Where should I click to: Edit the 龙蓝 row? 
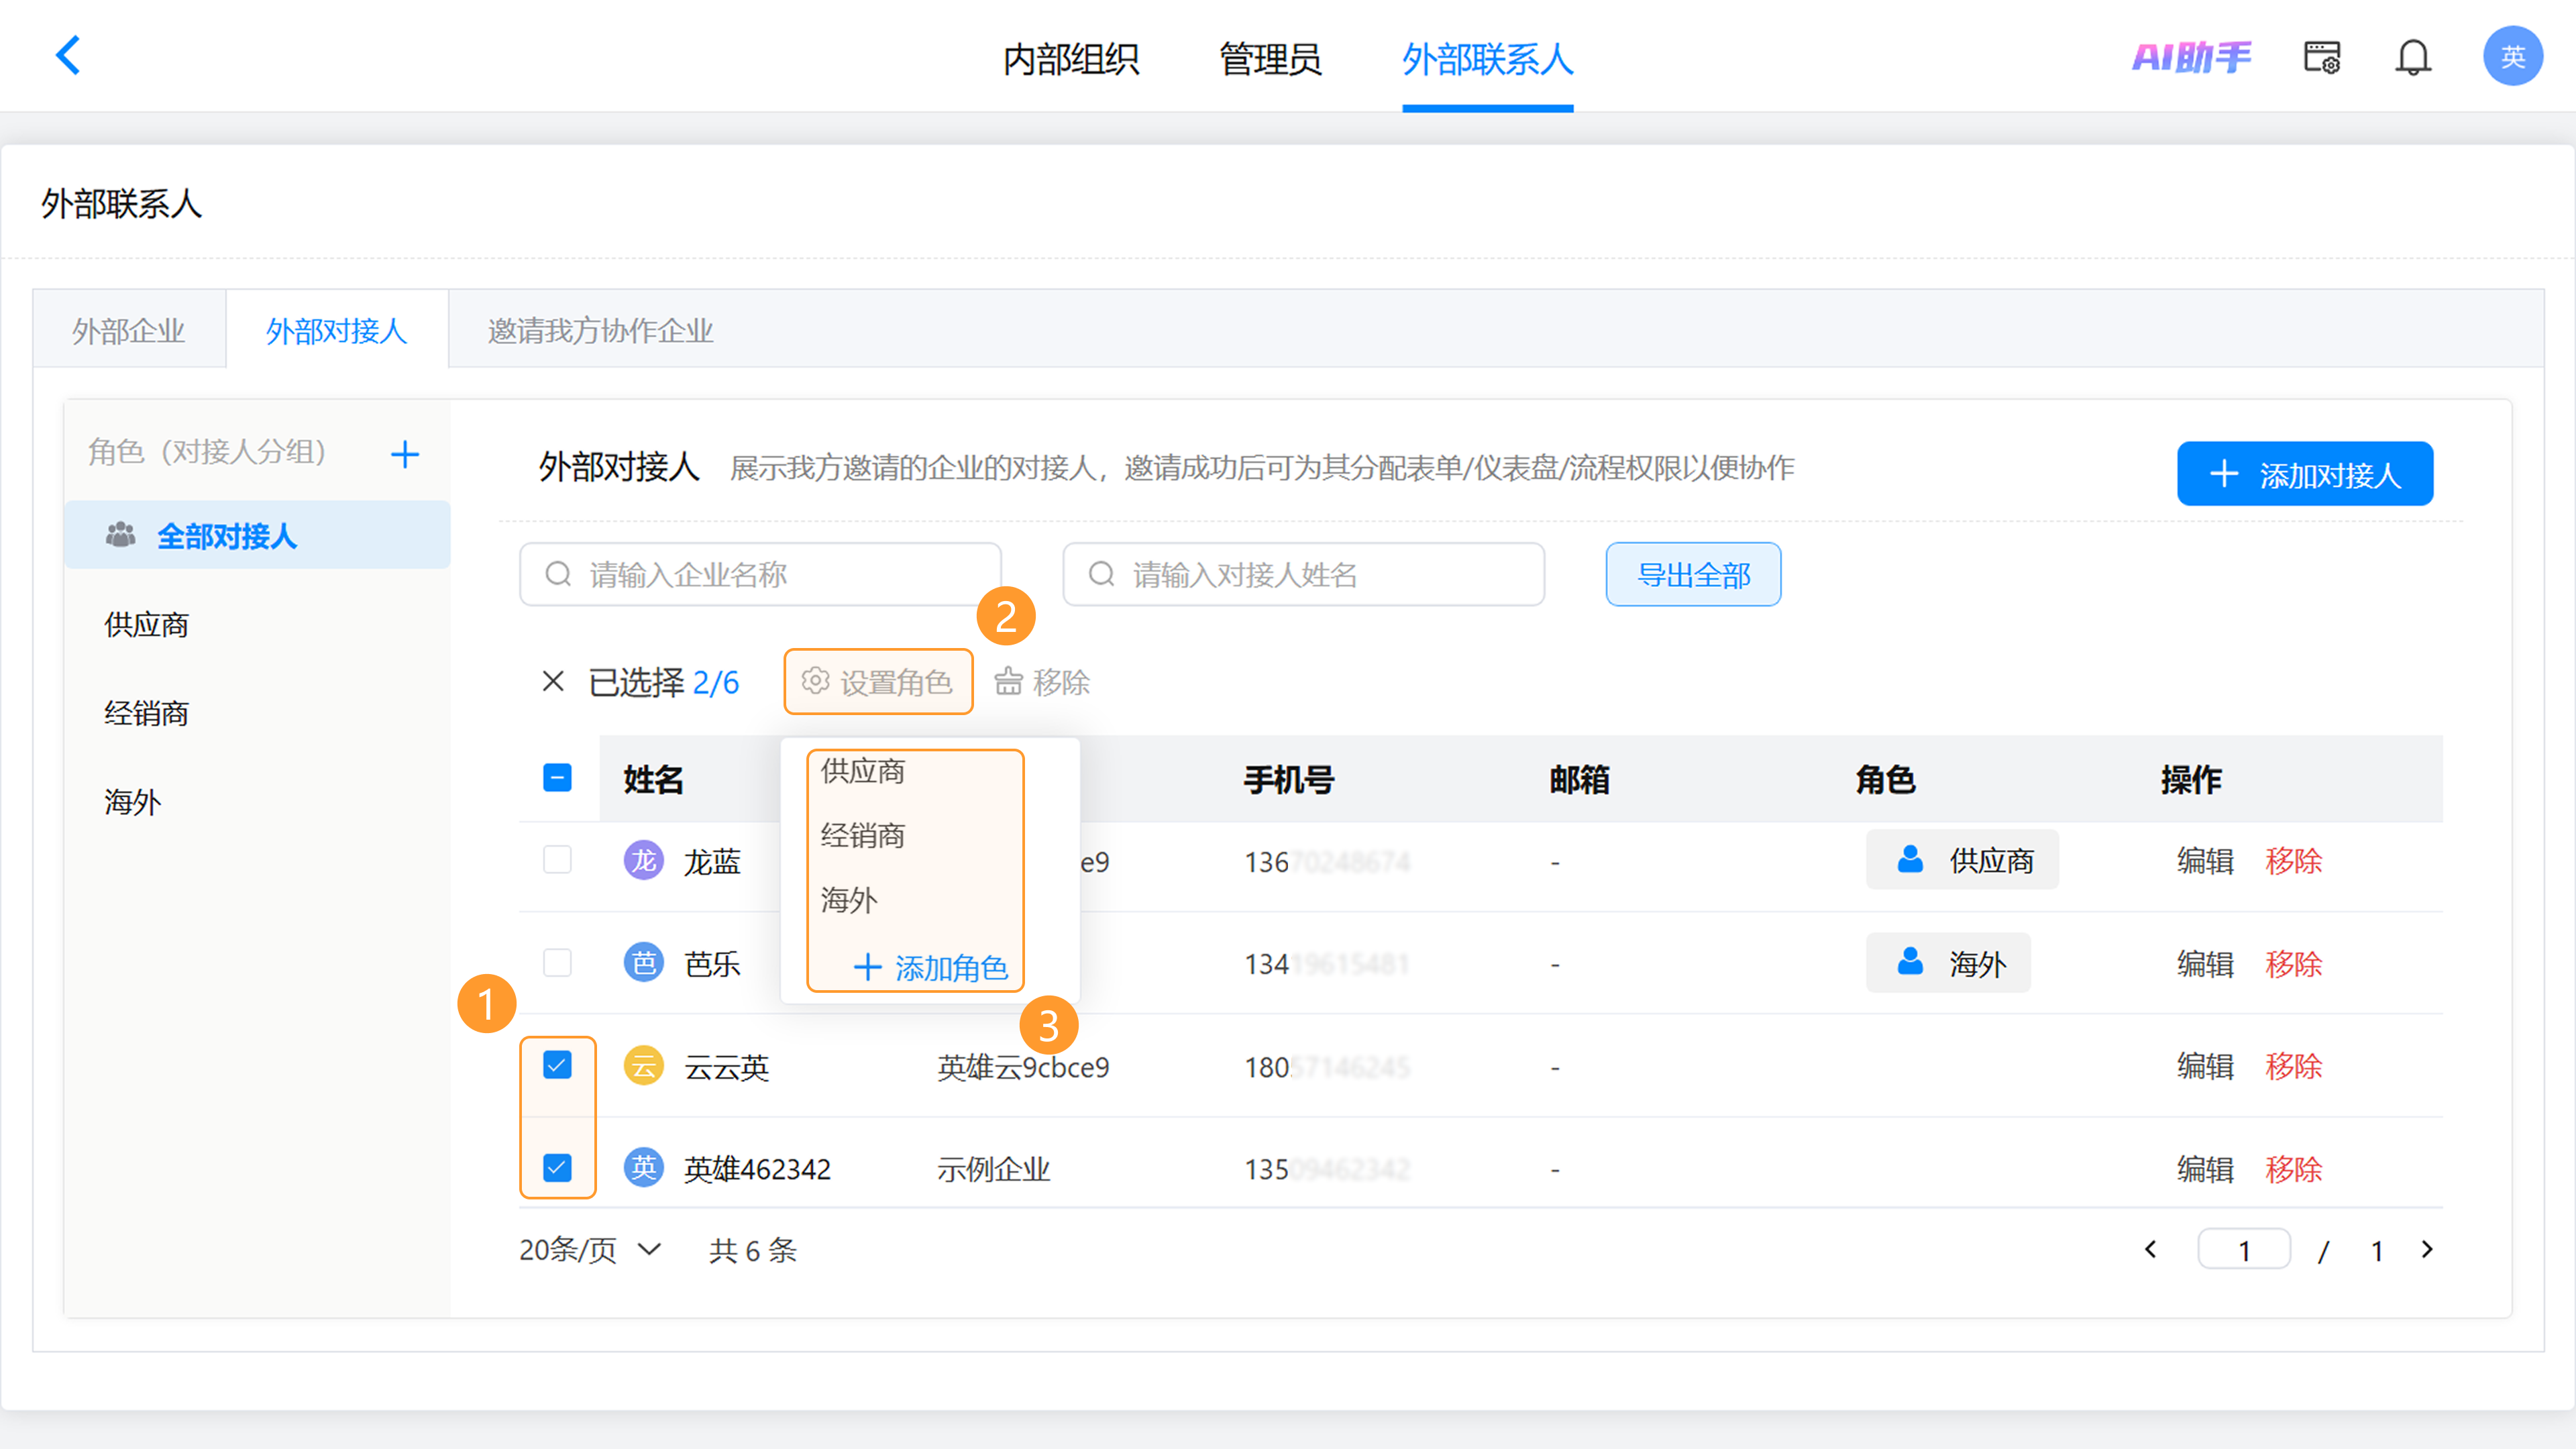[x=2205, y=860]
